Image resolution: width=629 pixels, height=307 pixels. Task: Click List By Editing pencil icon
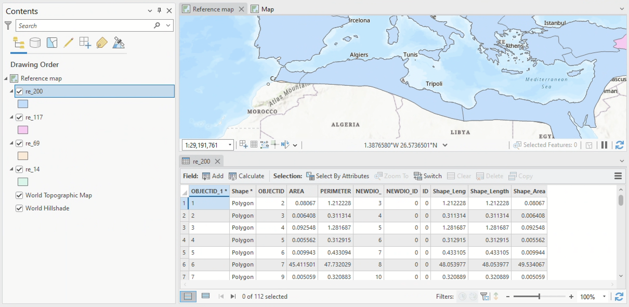click(x=69, y=43)
